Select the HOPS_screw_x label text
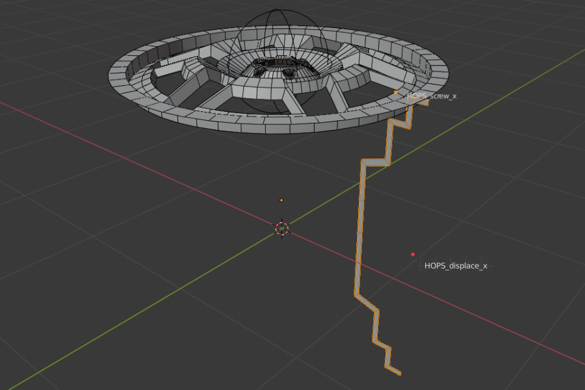 click(432, 96)
